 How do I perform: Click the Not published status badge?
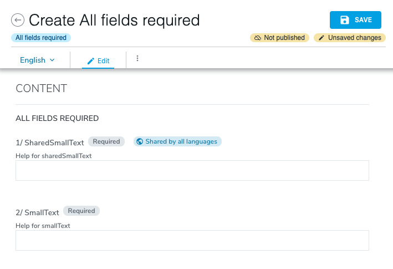tap(279, 38)
